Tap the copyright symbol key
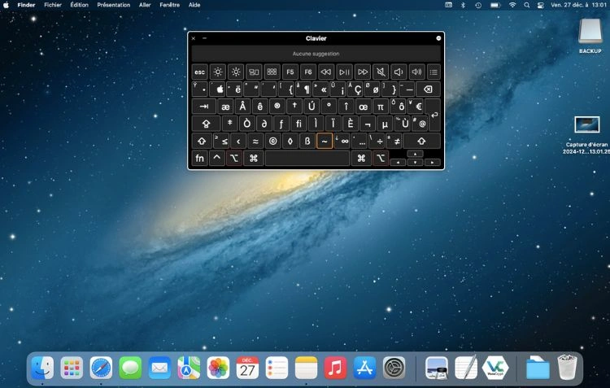This screenshot has width=610, height=388. tap(273, 141)
